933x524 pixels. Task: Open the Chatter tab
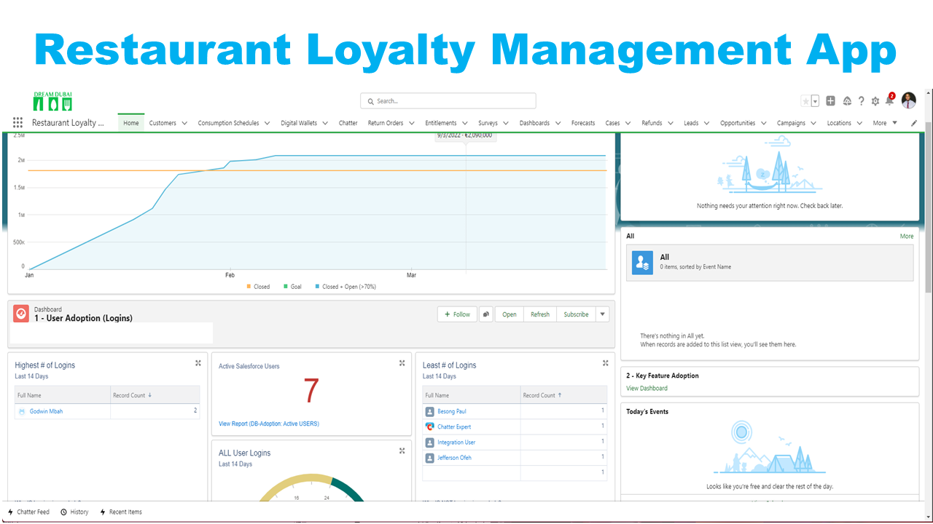coord(348,123)
